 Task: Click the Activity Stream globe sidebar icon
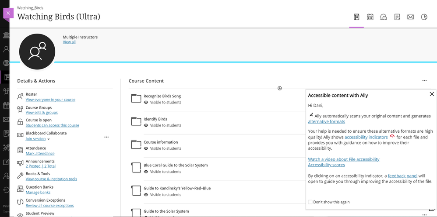[x=6, y=63]
